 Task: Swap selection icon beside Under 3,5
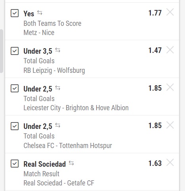(58, 50)
